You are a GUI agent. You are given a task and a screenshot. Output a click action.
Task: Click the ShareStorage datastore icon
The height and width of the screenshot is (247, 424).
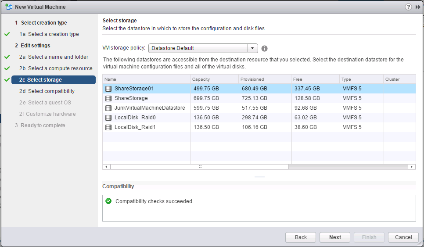pos(108,98)
